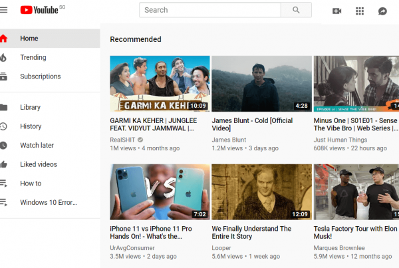
Task: Open Watch later in sidebar
Action: point(50,146)
